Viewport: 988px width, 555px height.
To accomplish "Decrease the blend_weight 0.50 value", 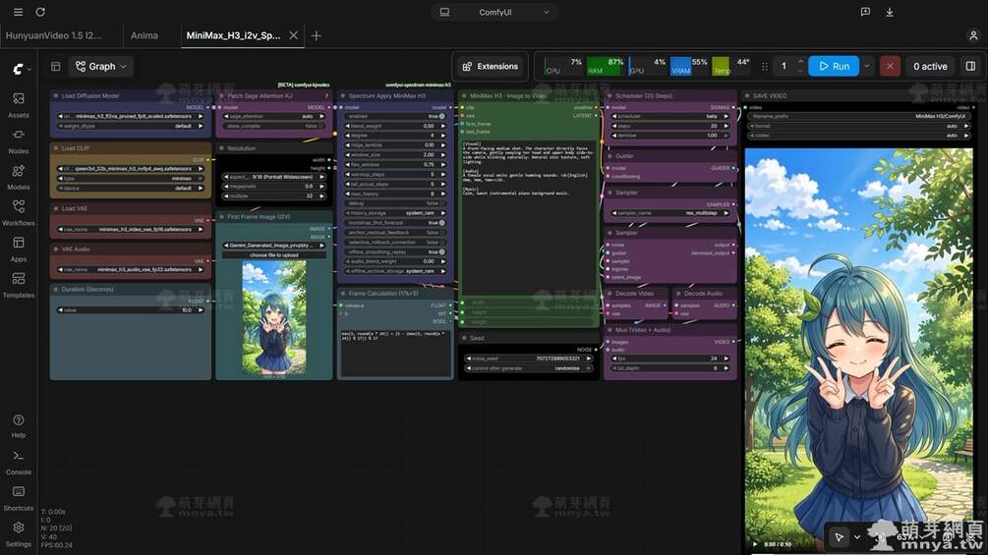I will [348, 126].
